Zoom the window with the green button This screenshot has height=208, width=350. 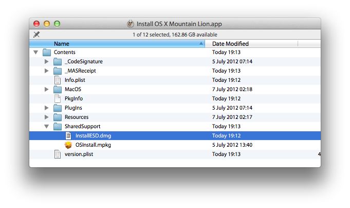tap(57, 24)
